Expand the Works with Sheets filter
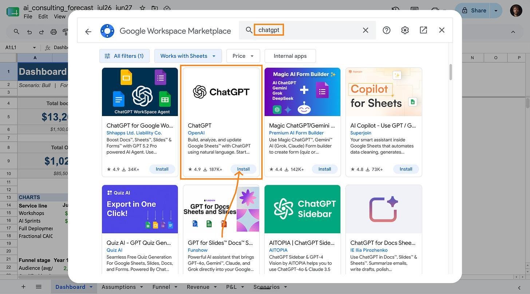Viewport: 530px width, 294px height. tap(188, 56)
